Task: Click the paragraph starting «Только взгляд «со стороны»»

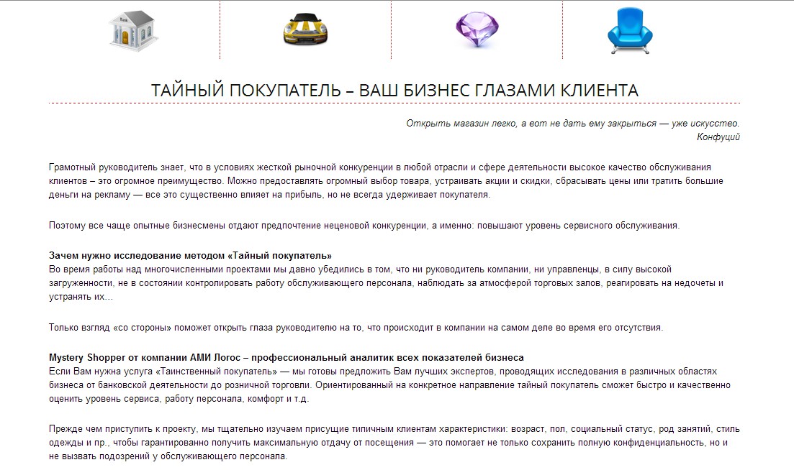Action: point(356,328)
